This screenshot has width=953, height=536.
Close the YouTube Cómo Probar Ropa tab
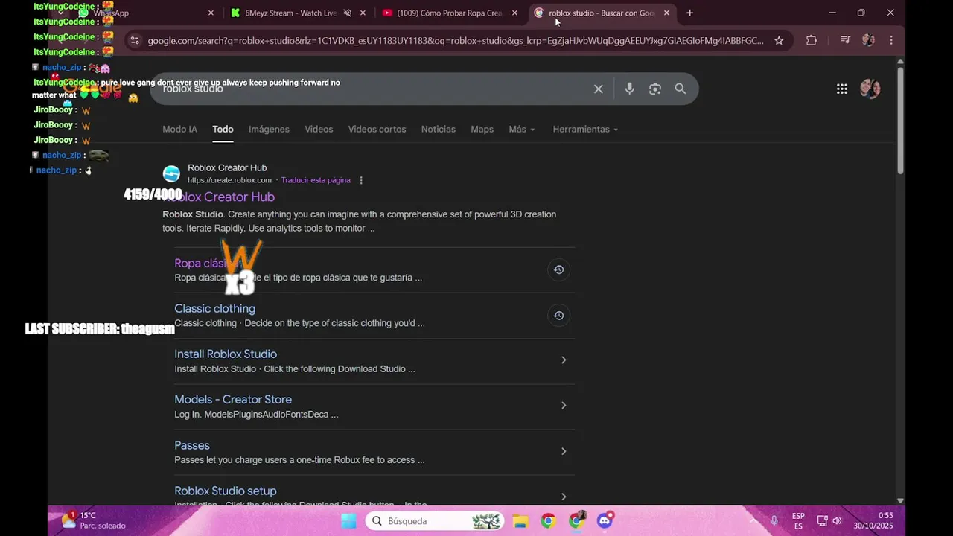[x=514, y=13]
